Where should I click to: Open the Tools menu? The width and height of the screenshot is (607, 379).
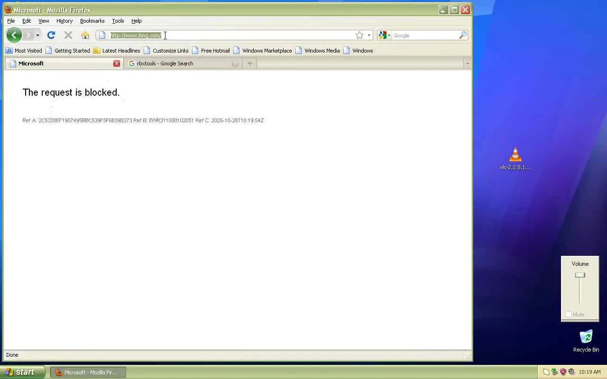click(118, 21)
